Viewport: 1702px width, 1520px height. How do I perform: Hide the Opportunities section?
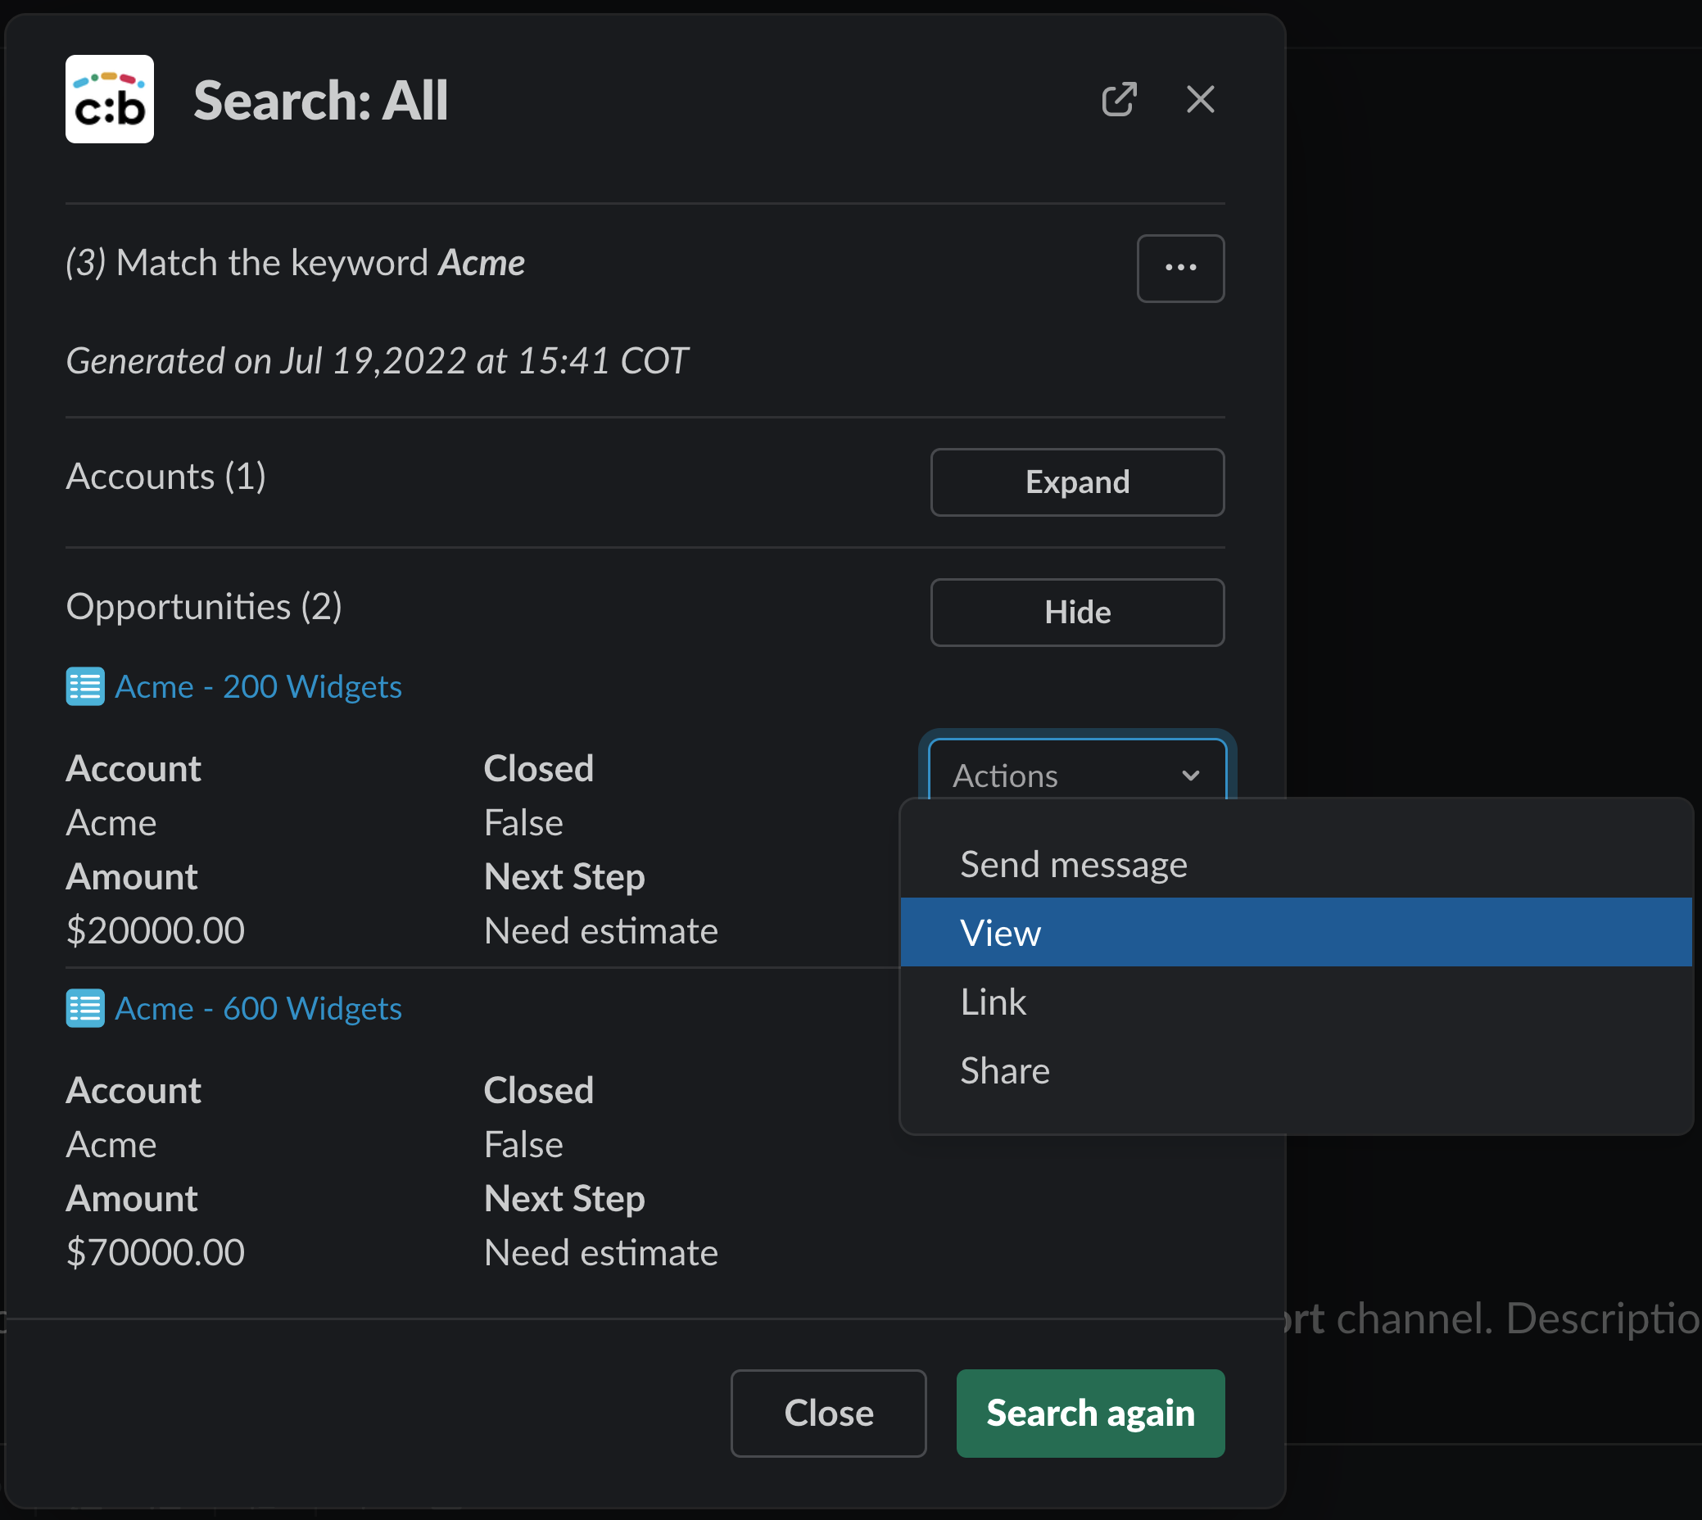point(1076,612)
